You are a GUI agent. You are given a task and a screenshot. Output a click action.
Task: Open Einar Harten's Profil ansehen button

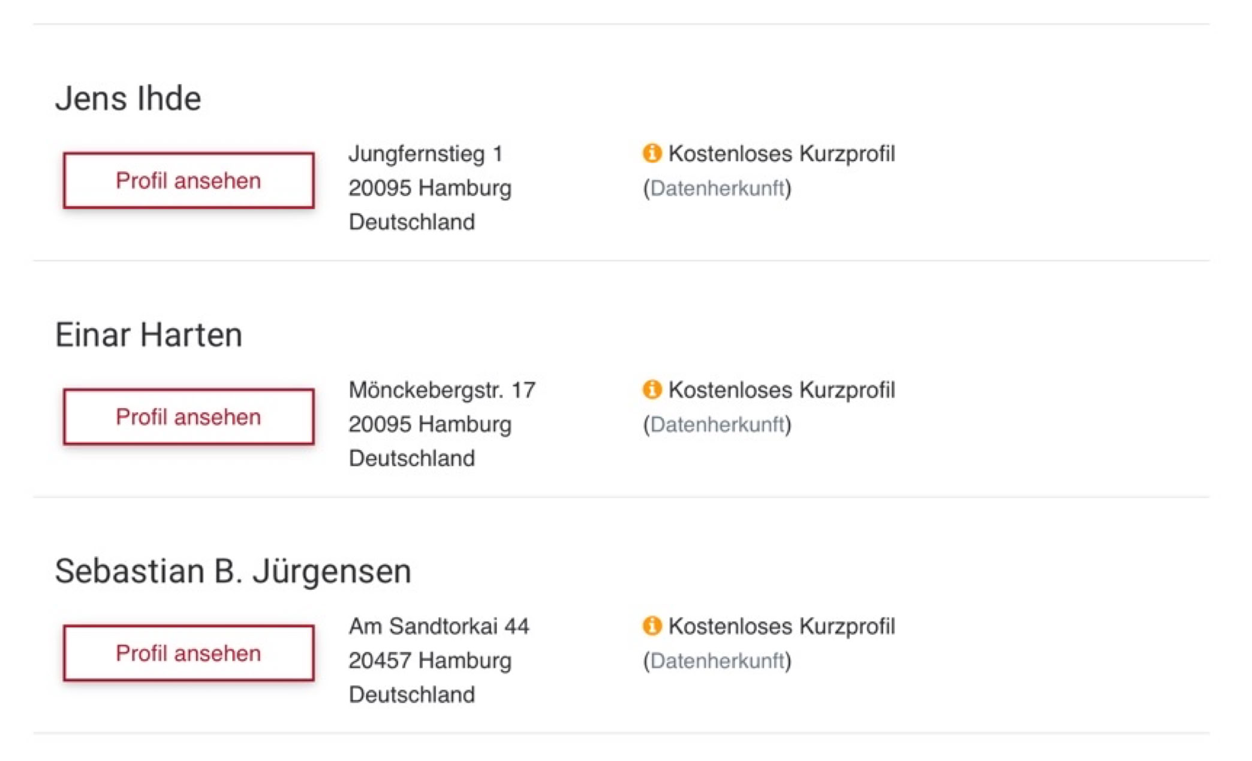[x=188, y=416]
